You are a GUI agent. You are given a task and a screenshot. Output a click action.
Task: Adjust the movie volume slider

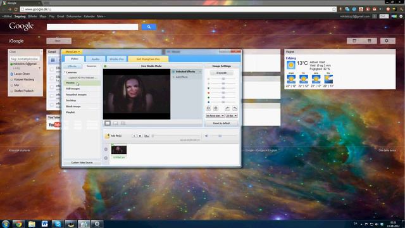tap(223, 136)
